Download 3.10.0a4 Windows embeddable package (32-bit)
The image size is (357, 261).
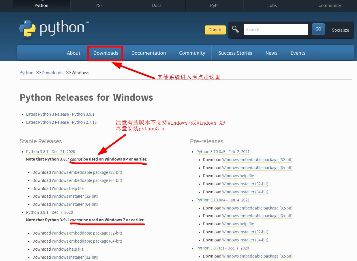pyautogui.click(x=257, y=208)
